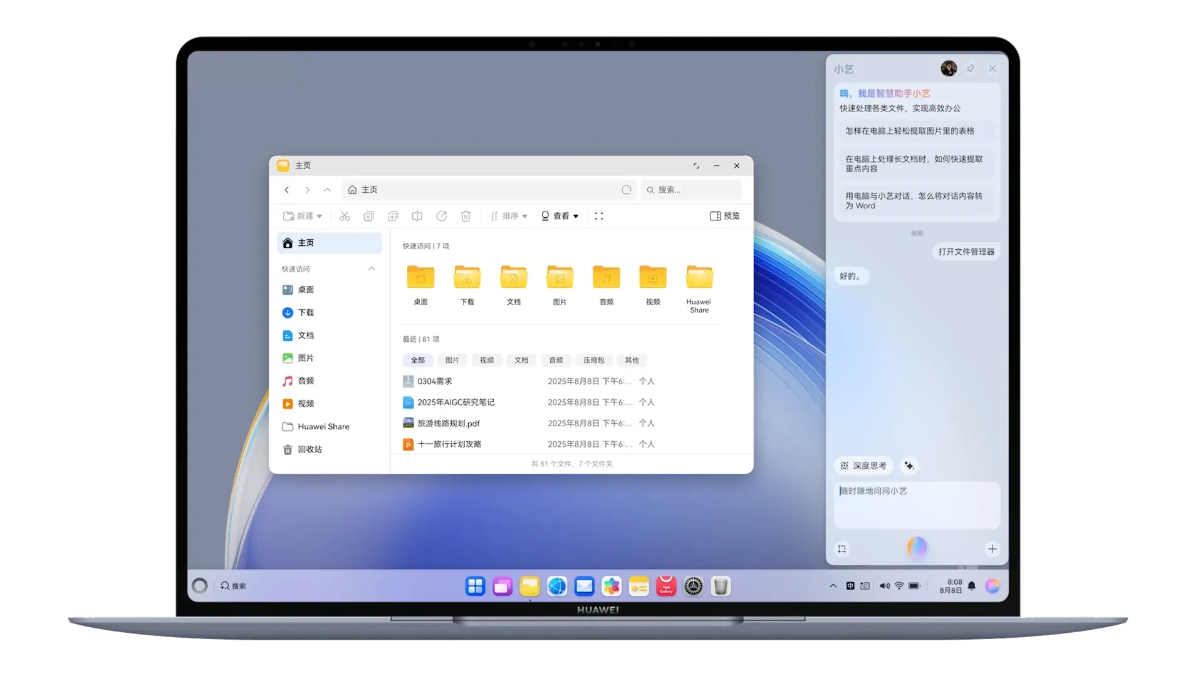Open 回收站 recycle bin in sidebar

(x=329, y=449)
